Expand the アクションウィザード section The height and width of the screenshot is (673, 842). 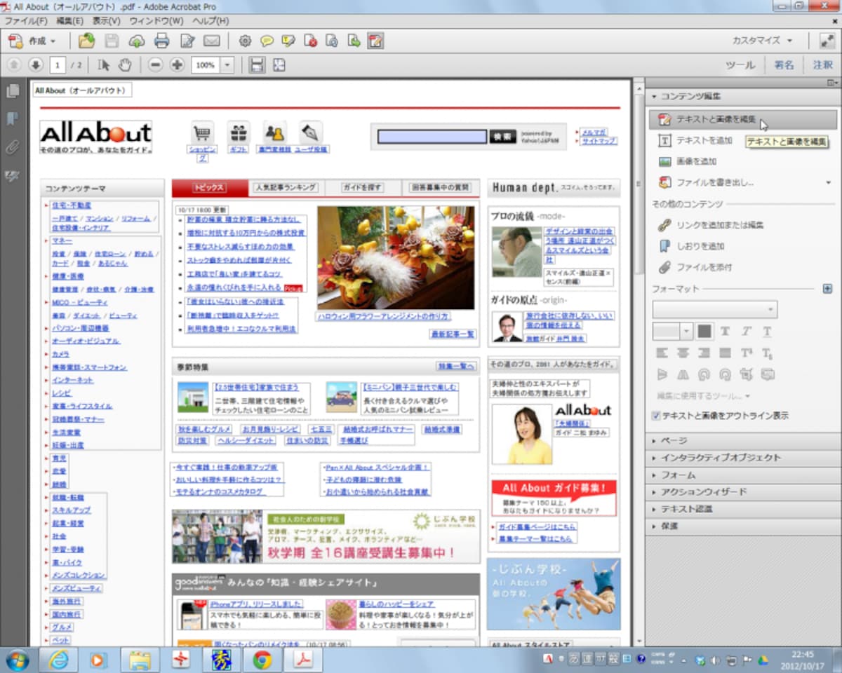(742, 491)
